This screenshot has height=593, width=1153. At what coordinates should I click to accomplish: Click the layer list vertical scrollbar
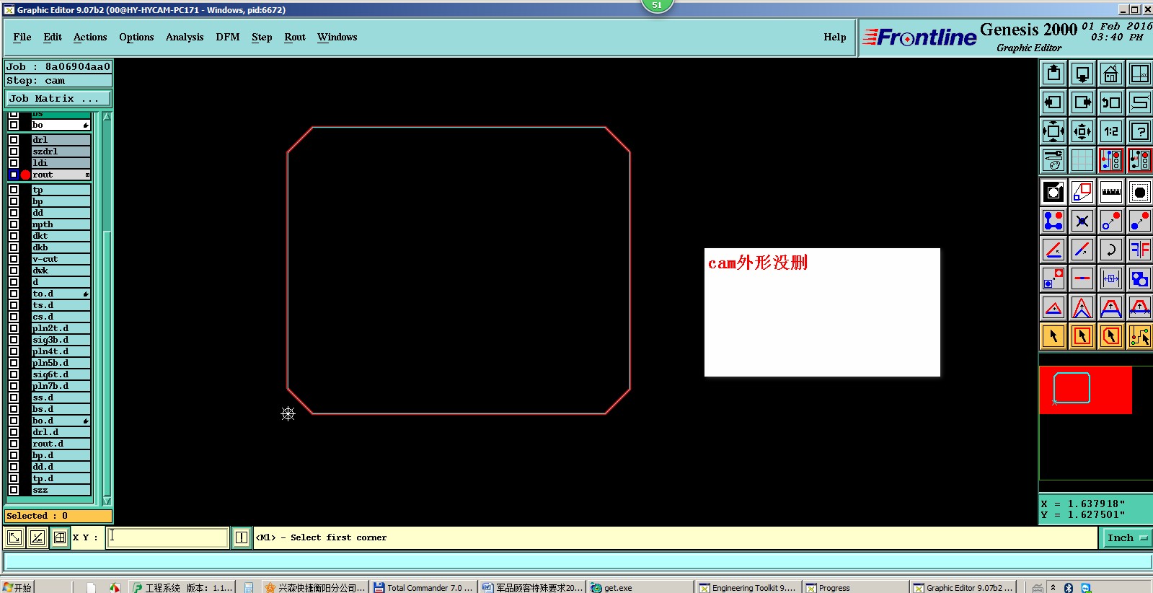pyautogui.click(x=107, y=309)
